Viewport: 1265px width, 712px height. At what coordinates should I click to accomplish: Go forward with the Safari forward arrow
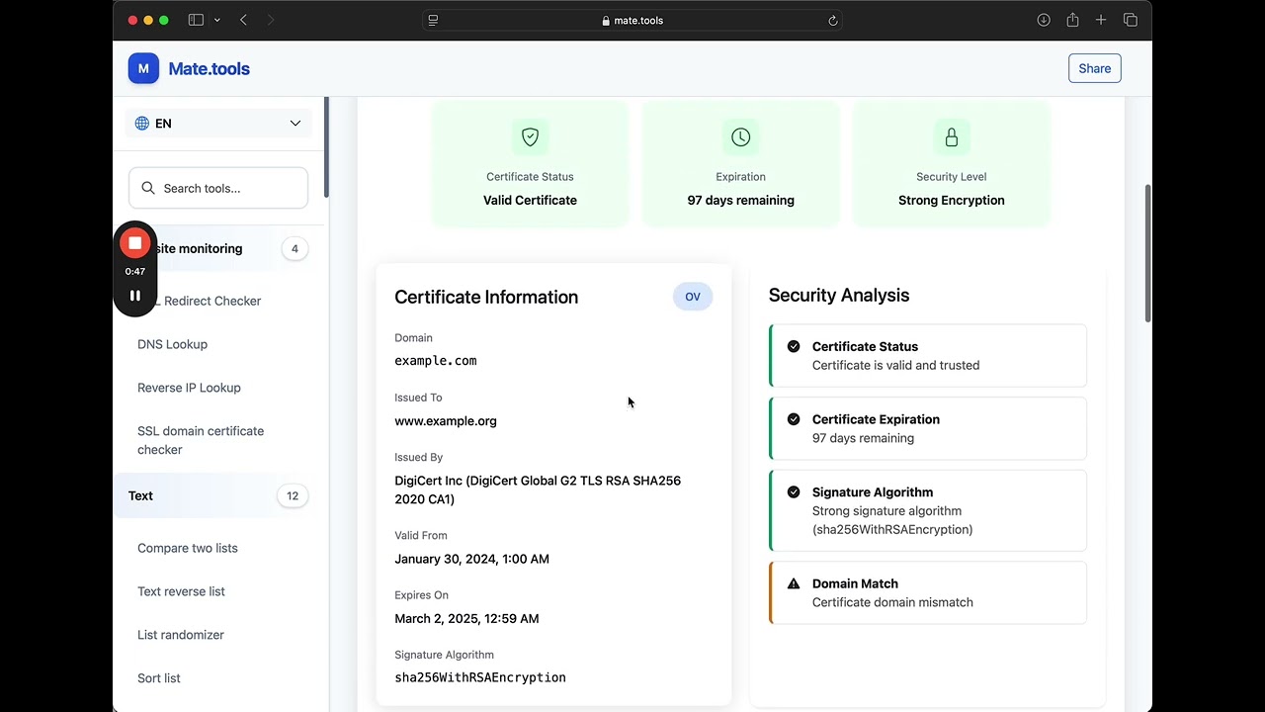tap(271, 20)
